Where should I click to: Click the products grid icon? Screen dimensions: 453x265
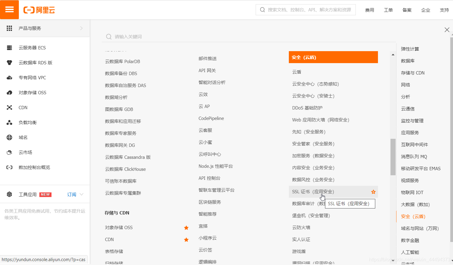(10, 28)
